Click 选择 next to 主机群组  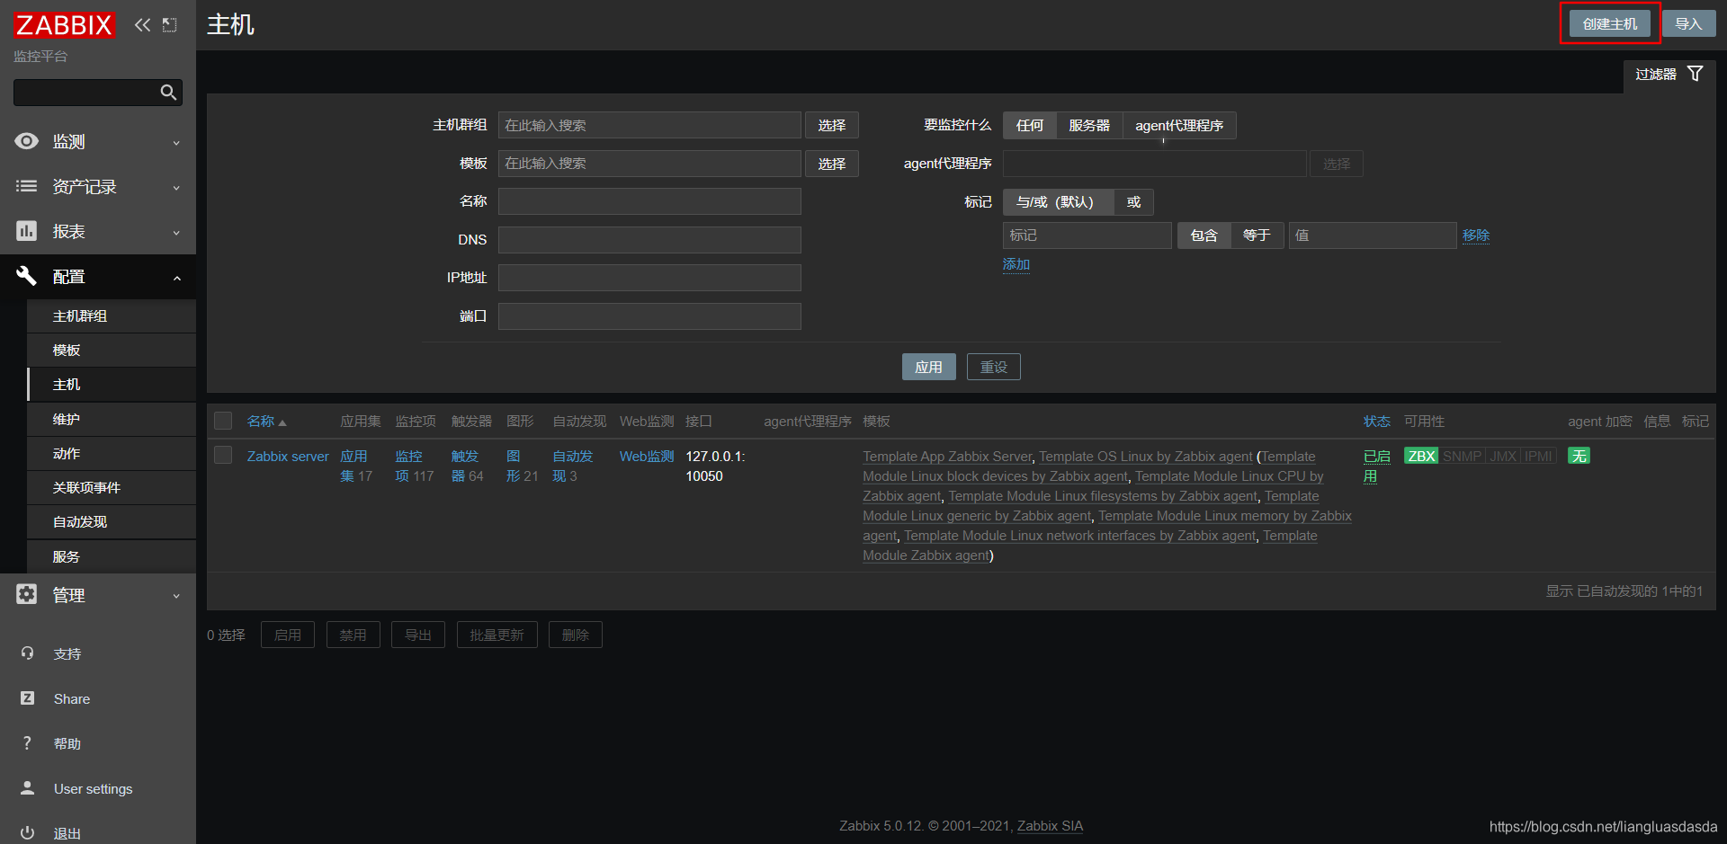pyautogui.click(x=832, y=126)
